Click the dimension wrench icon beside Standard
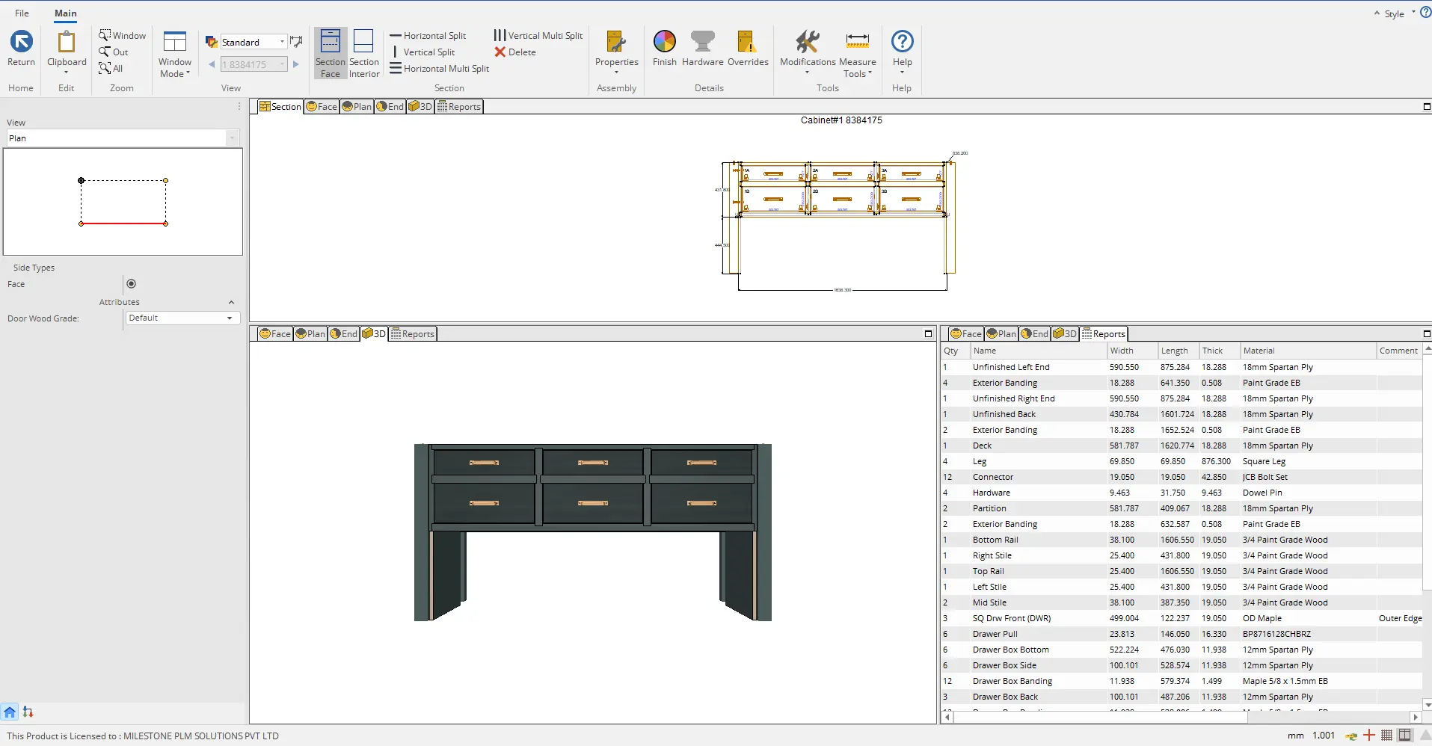The width and height of the screenshot is (1432, 746). click(x=296, y=42)
